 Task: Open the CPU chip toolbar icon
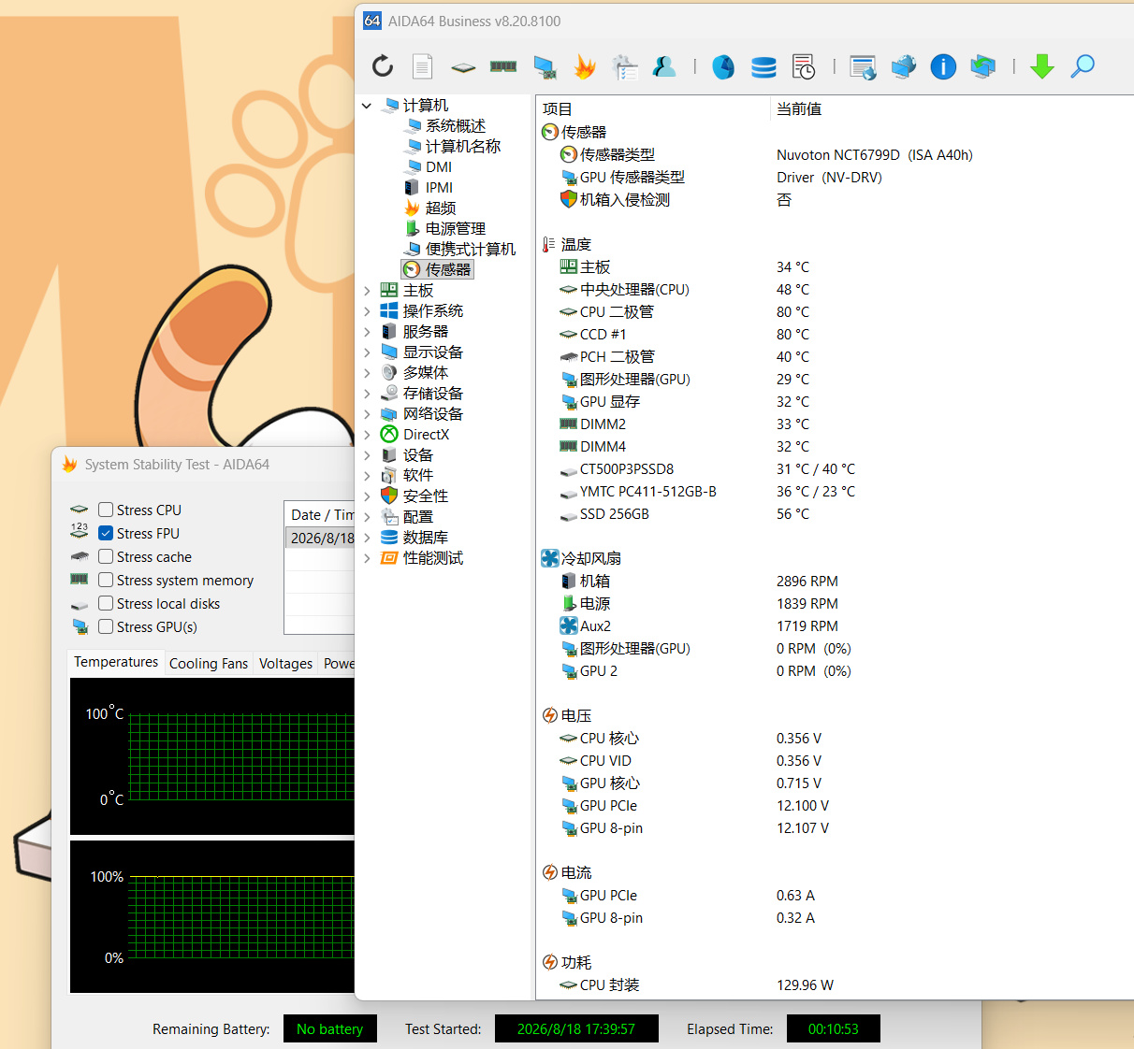click(463, 67)
